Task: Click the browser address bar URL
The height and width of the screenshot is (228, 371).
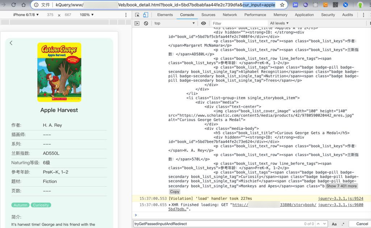Action: point(166,5)
